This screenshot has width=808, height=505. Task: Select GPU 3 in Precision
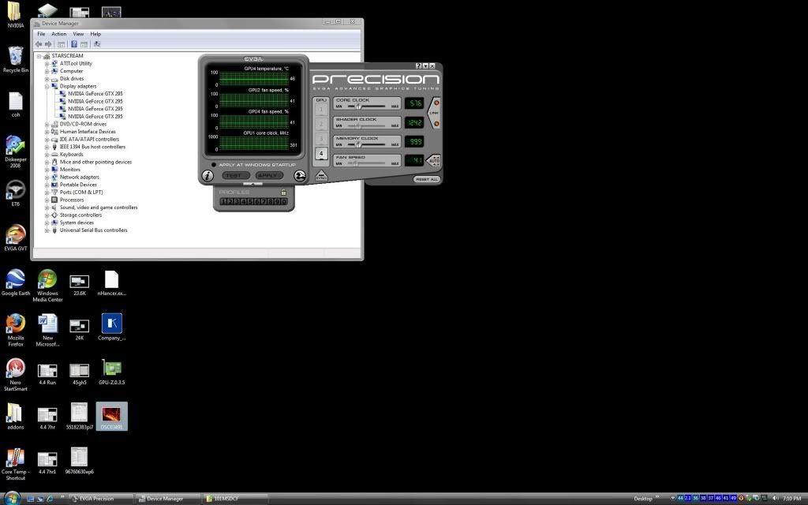[320, 139]
